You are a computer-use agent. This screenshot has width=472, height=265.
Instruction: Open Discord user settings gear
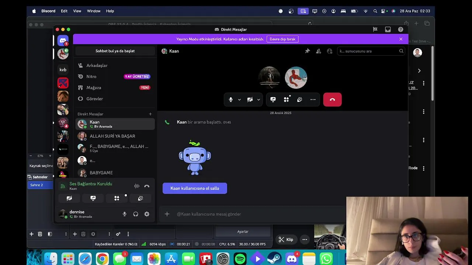[147, 214]
